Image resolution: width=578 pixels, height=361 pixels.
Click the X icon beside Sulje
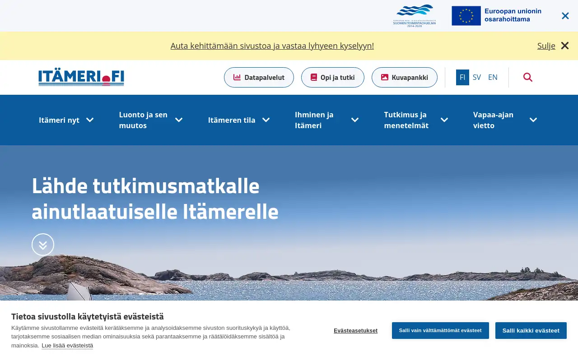pyautogui.click(x=565, y=46)
